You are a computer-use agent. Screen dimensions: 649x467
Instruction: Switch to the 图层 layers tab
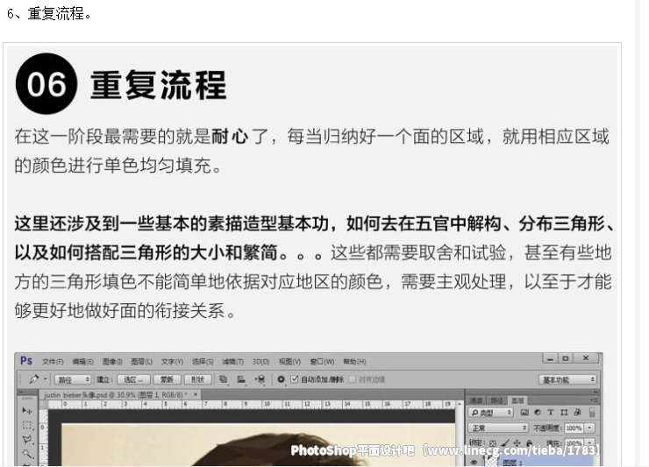(x=517, y=400)
